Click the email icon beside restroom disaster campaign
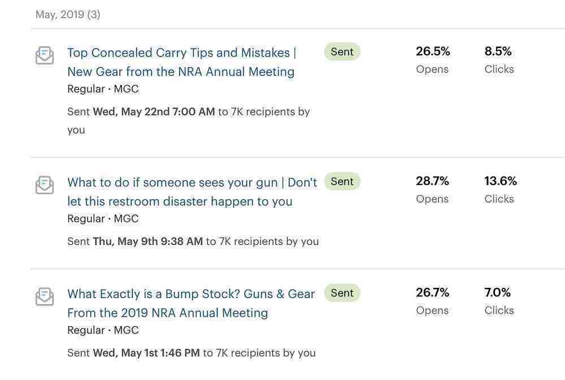The image size is (565, 380). (x=45, y=185)
